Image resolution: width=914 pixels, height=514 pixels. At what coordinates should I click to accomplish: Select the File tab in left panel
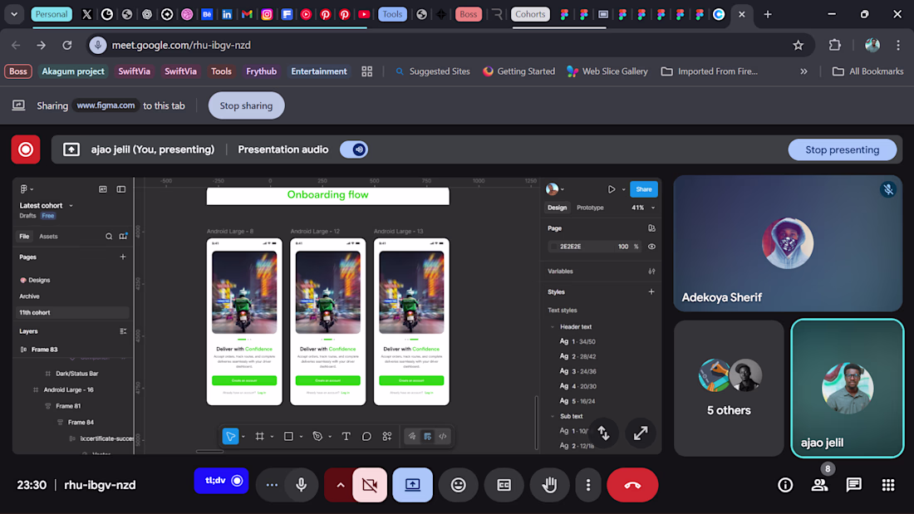pyautogui.click(x=24, y=236)
